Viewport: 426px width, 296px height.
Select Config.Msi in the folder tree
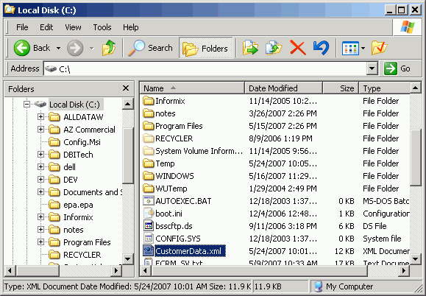[x=82, y=142]
